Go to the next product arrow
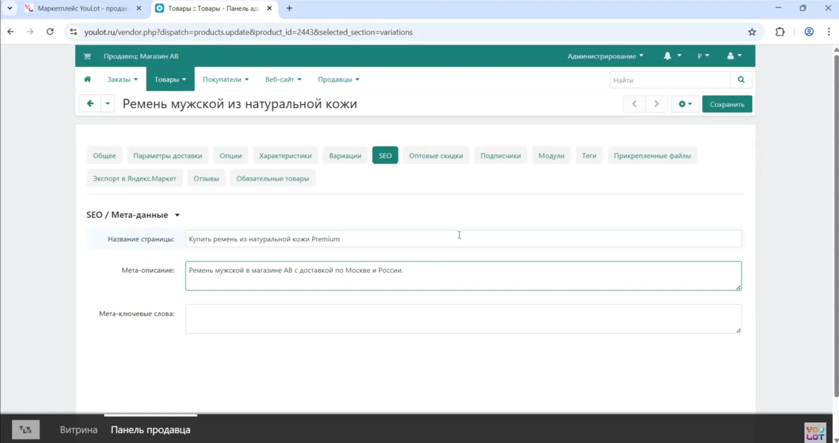The image size is (839, 443). pyautogui.click(x=656, y=104)
